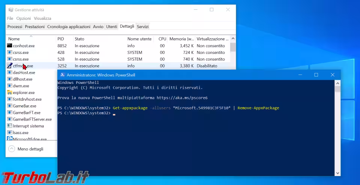Sort by the Memoria column header
360x185 pixels.
tap(181, 39)
